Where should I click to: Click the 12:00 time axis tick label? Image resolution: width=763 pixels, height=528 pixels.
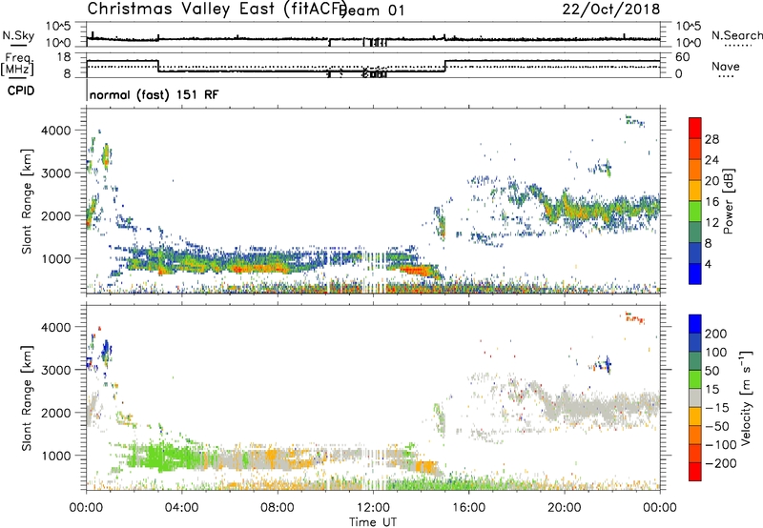[x=373, y=508]
